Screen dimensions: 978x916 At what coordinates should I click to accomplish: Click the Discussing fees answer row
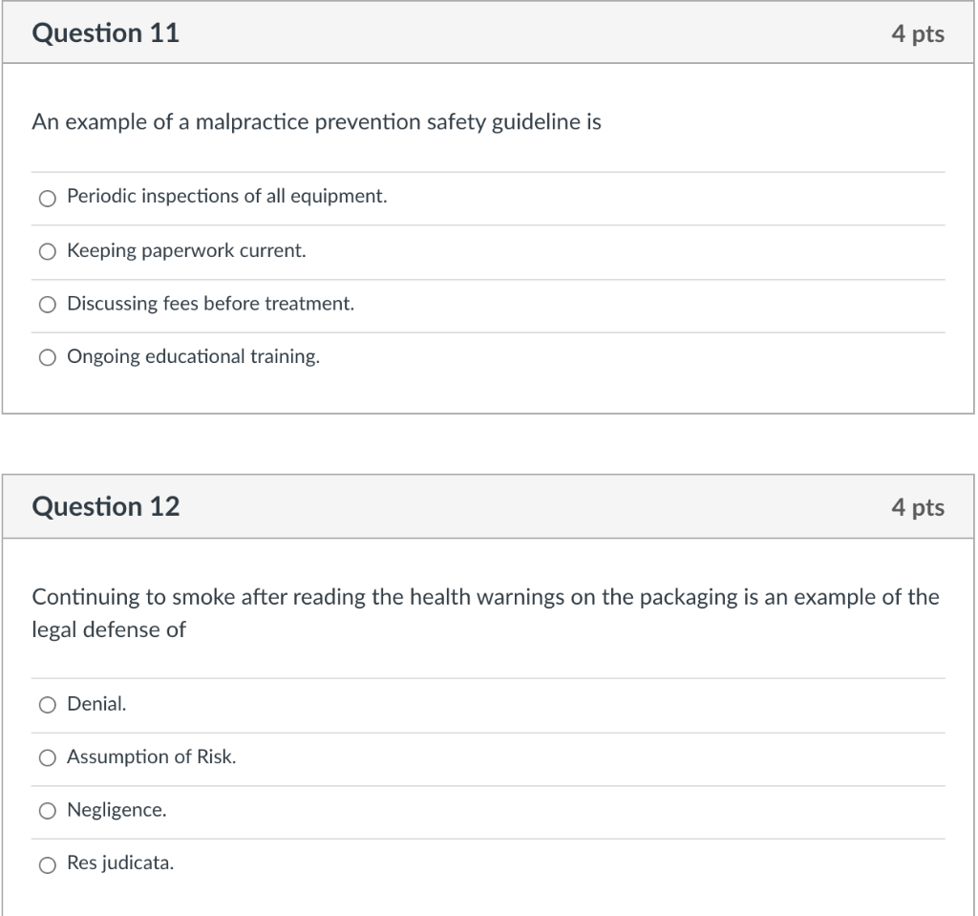point(210,304)
